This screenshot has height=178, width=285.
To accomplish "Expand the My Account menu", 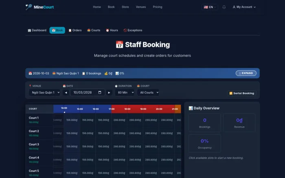I will click(x=244, y=7).
